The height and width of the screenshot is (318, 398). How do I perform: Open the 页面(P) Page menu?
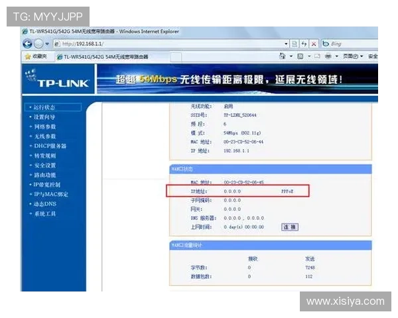(x=353, y=56)
